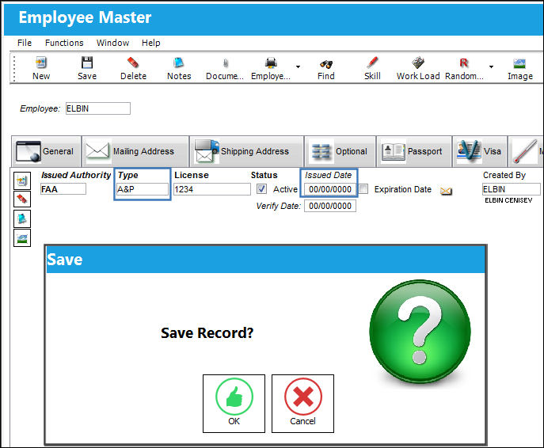
Task: Switch to the Passport tab
Action: click(414, 151)
